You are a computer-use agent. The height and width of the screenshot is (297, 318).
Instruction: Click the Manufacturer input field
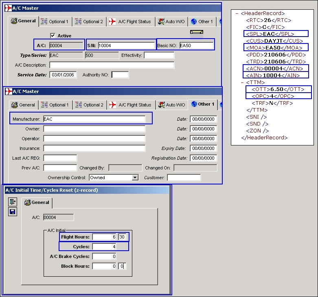click(x=94, y=119)
